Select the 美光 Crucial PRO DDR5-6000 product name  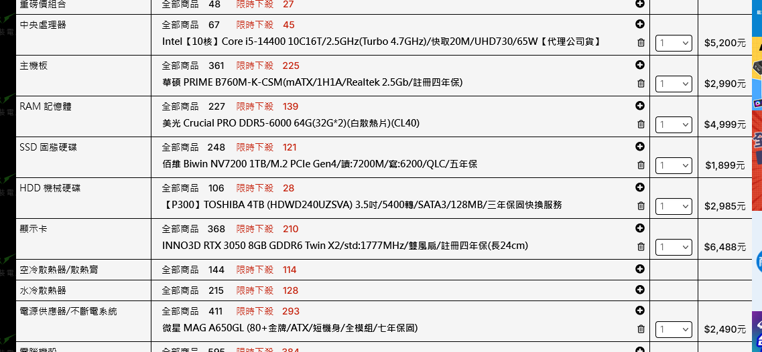pyautogui.click(x=291, y=123)
